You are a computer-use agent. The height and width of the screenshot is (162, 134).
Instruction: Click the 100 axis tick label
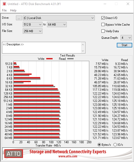tap(51, 142)
